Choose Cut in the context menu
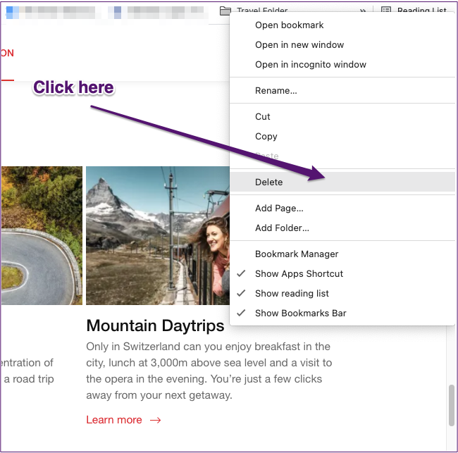Screen dimensions: 458x453 (342, 116)
